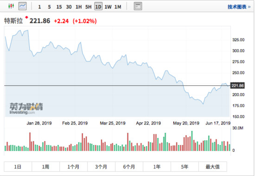The height and width of the screenshot is (176, 255).
Task: Choose the 5H interval
Action: click(x=88, y=7)
